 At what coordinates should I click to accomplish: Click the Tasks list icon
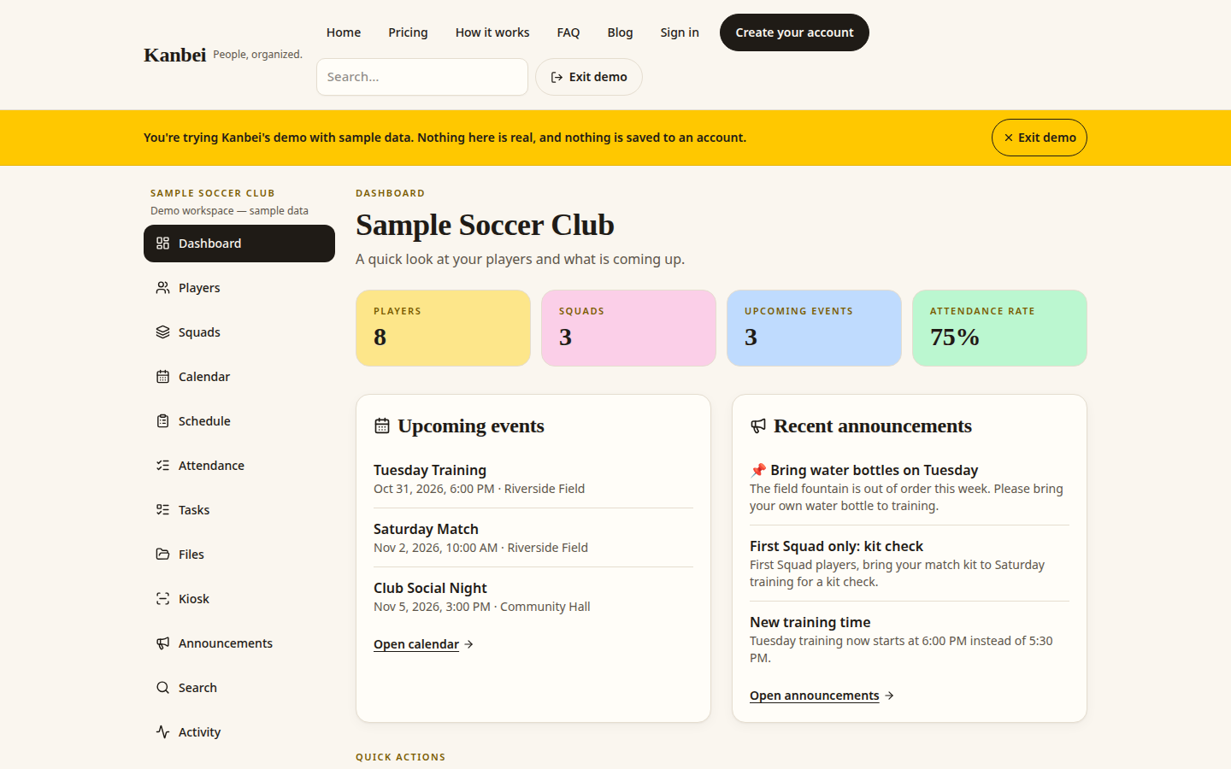click(x=162, y=510)
